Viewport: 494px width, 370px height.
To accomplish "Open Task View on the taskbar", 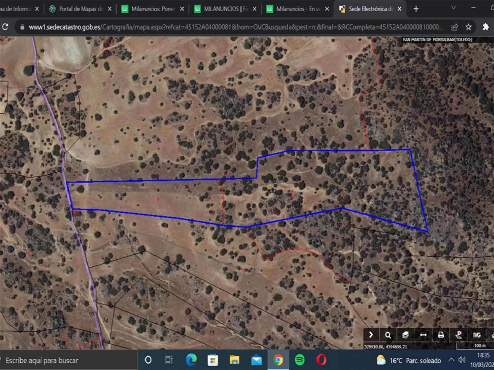I will 169,360.
